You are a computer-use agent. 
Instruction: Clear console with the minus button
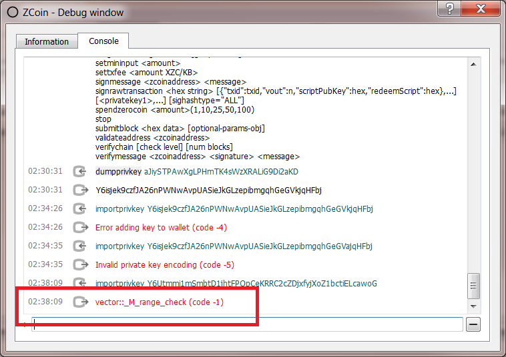point(473,324)
